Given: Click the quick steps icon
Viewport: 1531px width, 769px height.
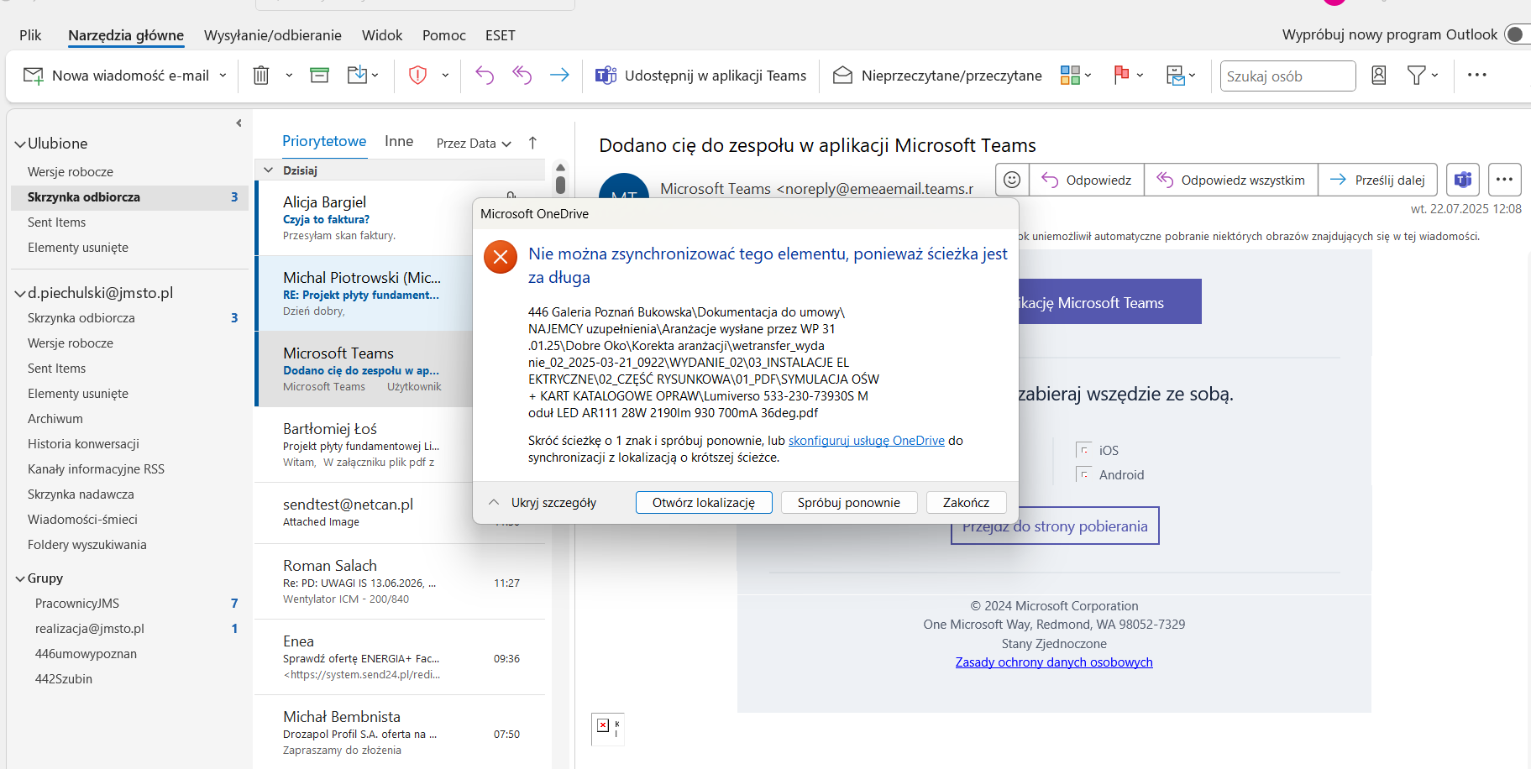Looking at the screenshot, I should point(1176,76).
